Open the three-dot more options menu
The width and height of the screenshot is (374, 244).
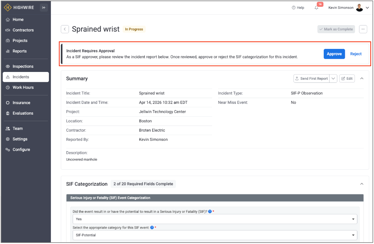point(363,29)
